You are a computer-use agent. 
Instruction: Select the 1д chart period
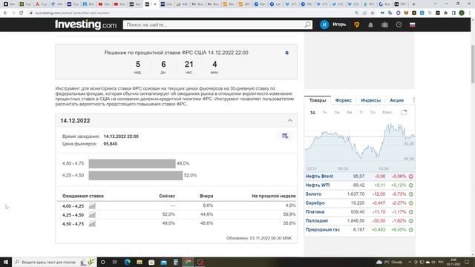click(x=312, y=112)
